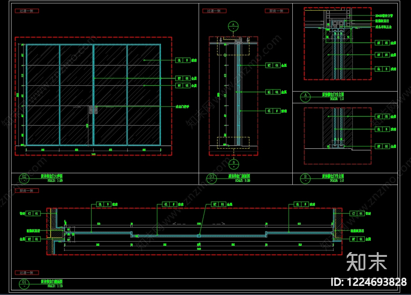Select the 阻燃板基层 note in node detail A
Viewport: 411px width, 295px height.
(x=382, y=21)
